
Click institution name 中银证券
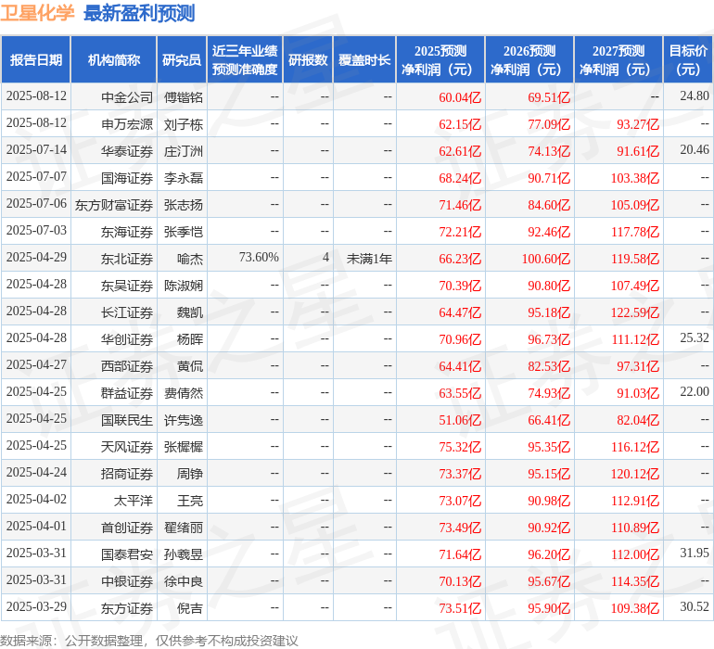127,580
